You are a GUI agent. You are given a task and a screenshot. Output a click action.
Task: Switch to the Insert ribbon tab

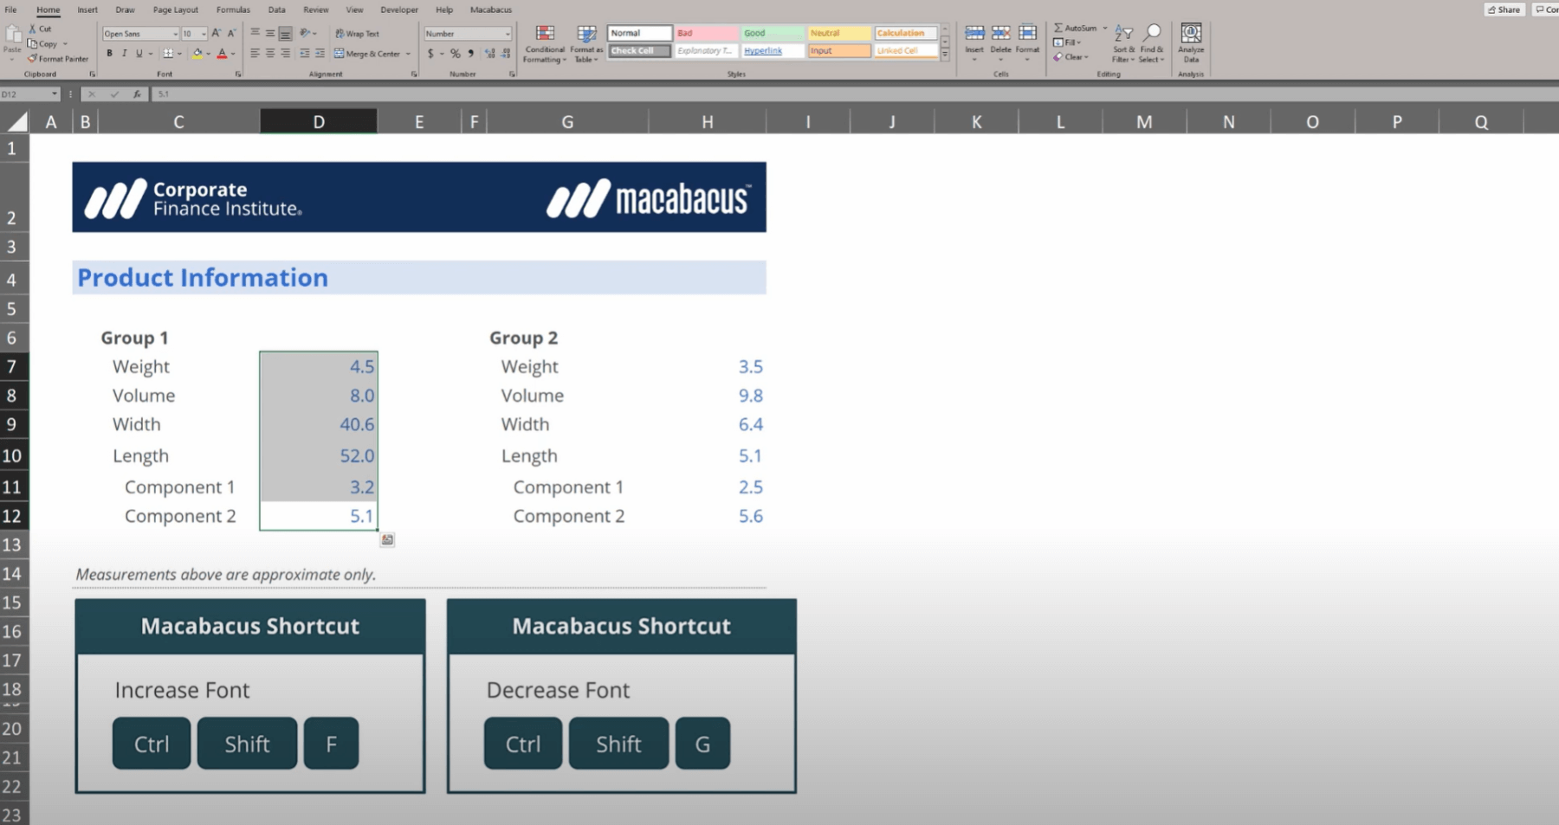[x=87, y=10]
